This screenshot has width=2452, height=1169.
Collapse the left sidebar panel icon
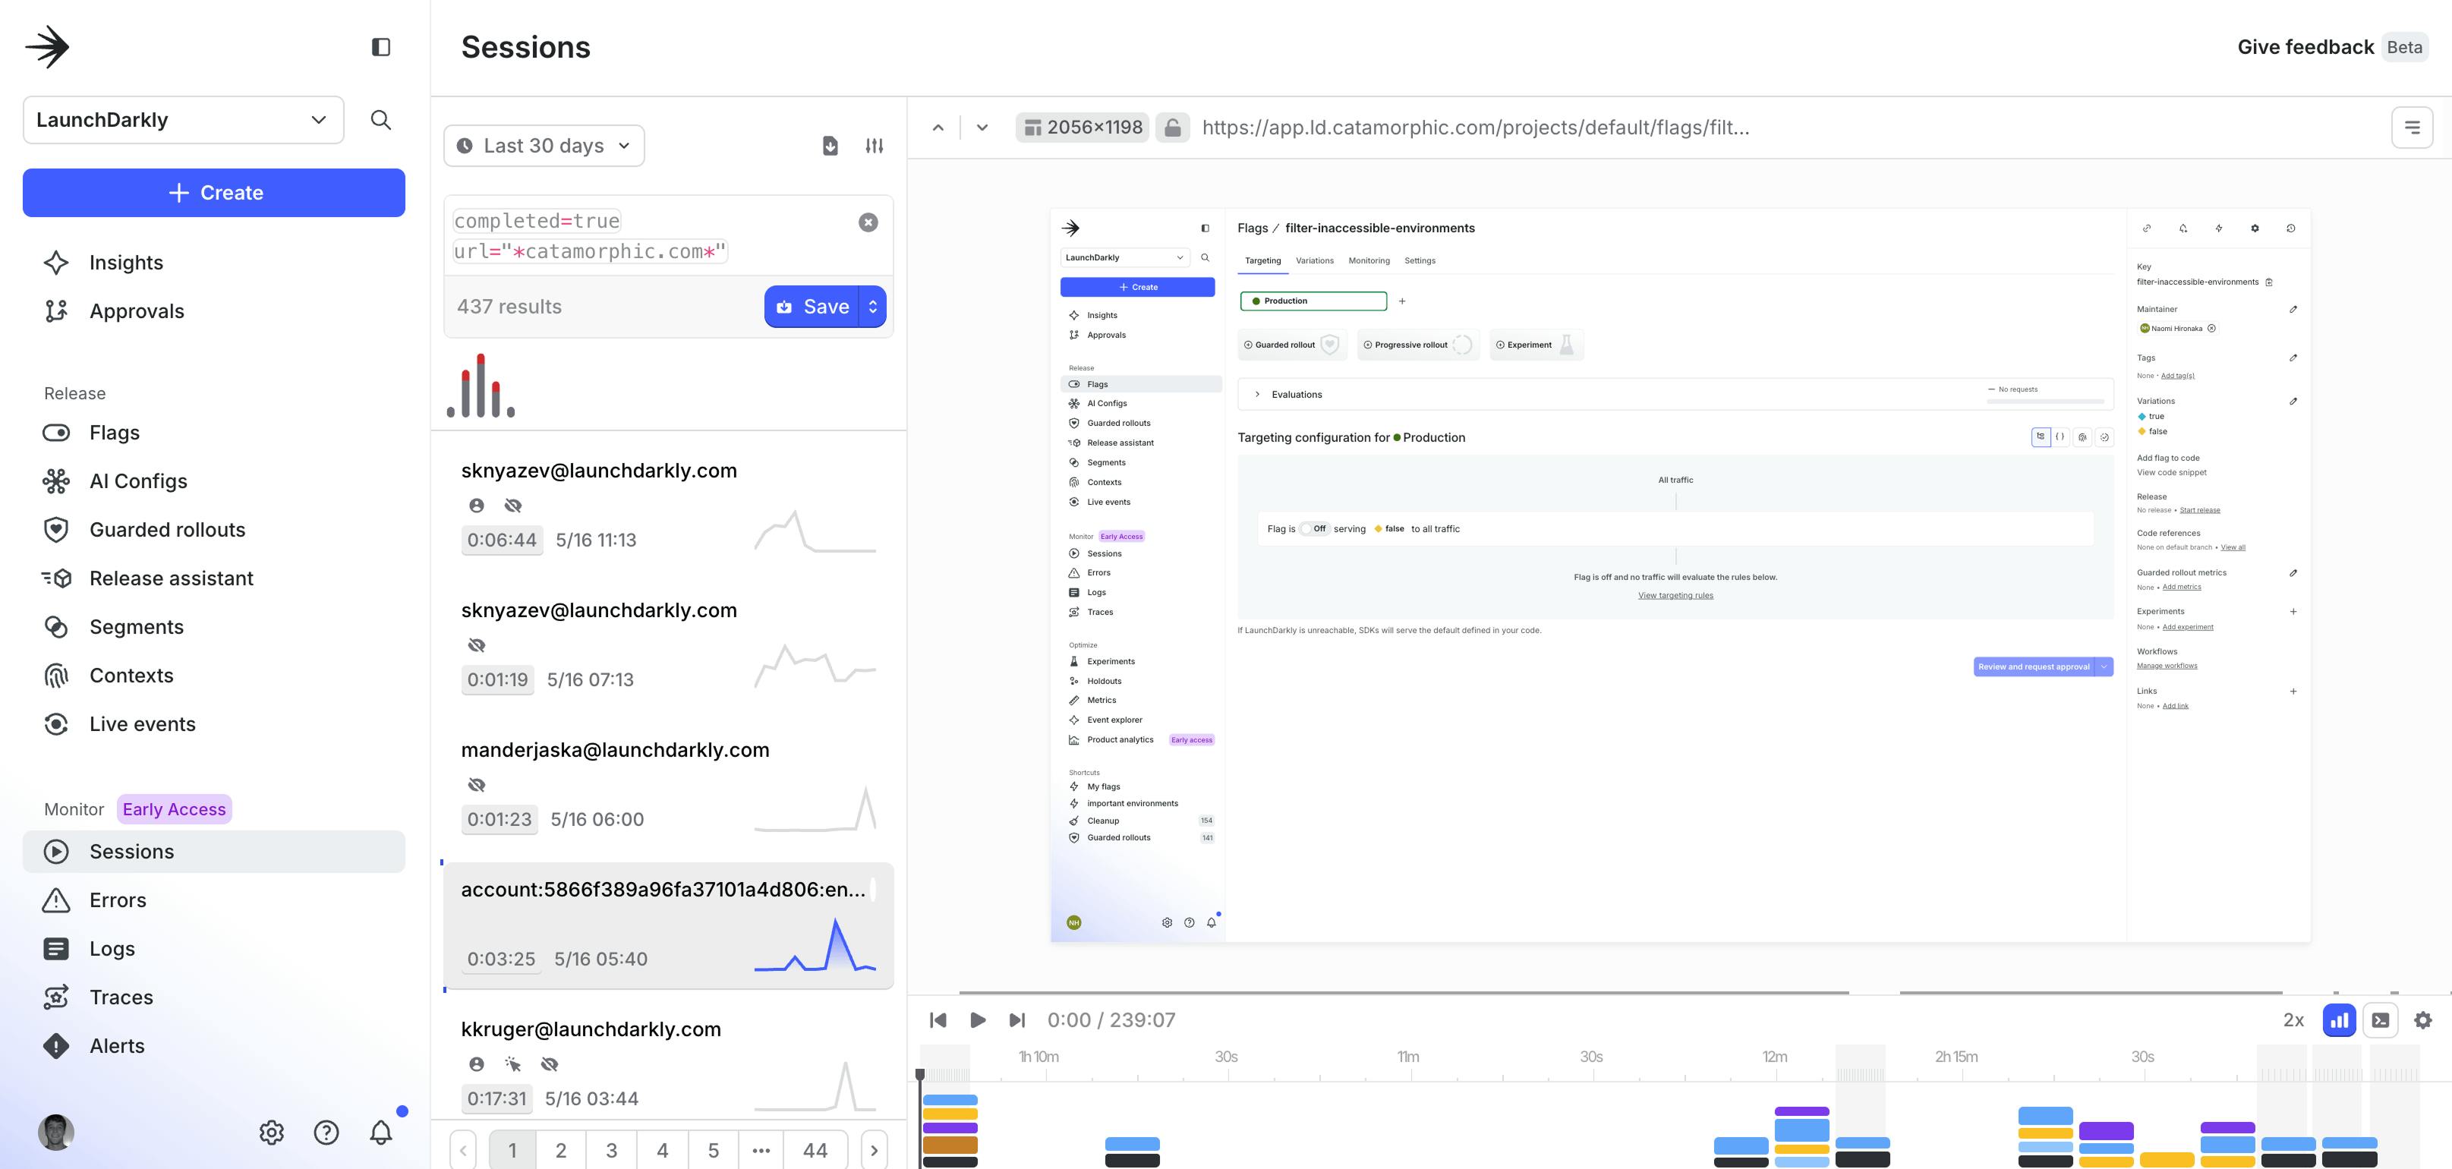click(381, 46)
